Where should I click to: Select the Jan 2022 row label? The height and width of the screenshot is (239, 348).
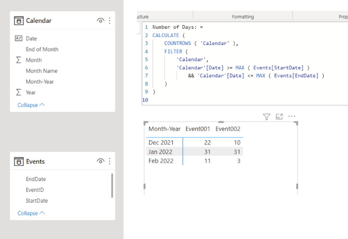pyautogui.click(x=160, y=152)
